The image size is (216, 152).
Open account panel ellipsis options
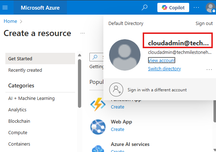pos(209,70)
